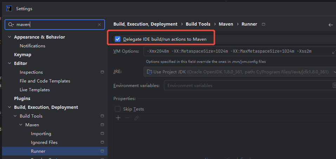Click the Settings window title
The width and height of the screenshot is (336, 159).
tap(24, 9)
